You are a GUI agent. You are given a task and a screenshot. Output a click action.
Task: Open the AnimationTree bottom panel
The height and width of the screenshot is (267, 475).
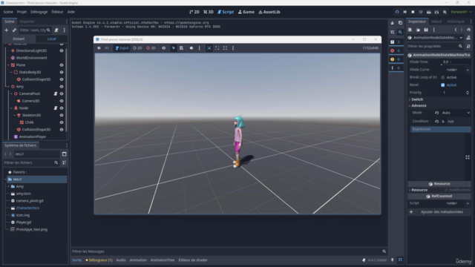point(163,260)
